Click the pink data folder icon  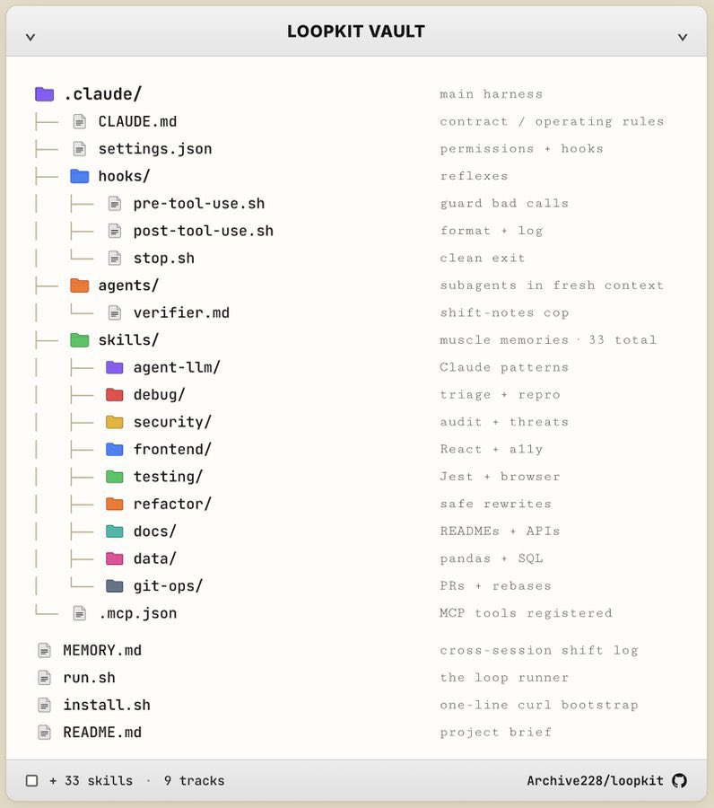tap(114, 558)
